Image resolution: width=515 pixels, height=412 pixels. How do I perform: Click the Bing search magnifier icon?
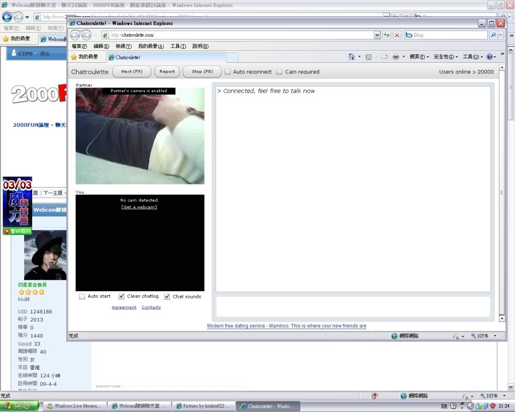click(493, 35)
